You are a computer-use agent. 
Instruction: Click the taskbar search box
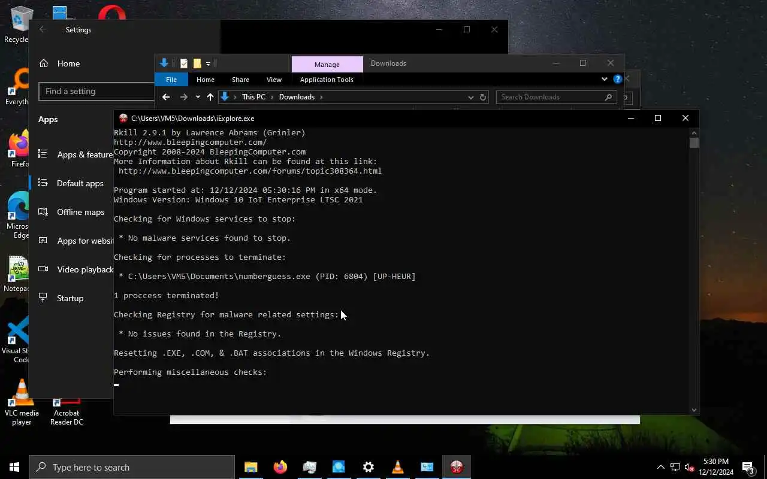click(x=132, y=467)
